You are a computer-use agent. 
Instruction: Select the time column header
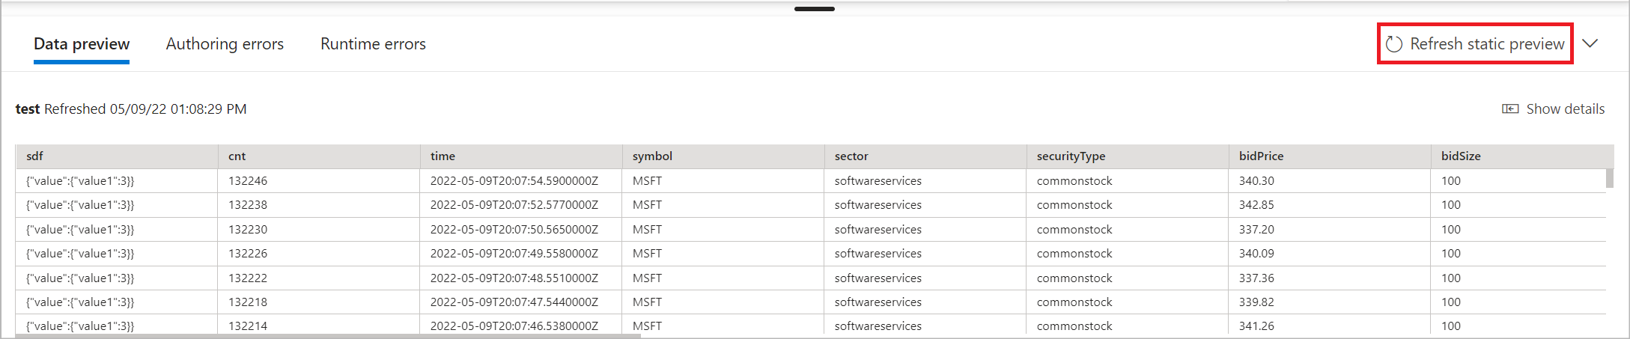point(521,156)
